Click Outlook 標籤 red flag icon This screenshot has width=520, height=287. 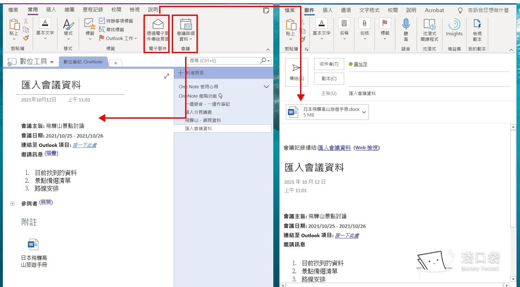(385, 23)
